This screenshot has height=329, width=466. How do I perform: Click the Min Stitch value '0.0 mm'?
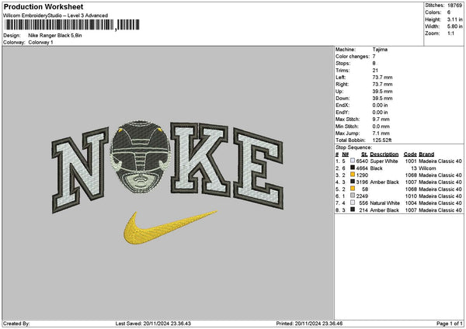381,126
